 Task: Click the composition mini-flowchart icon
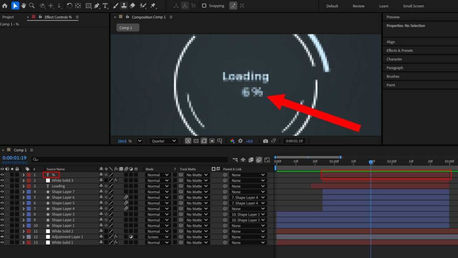tap(235, 160)
